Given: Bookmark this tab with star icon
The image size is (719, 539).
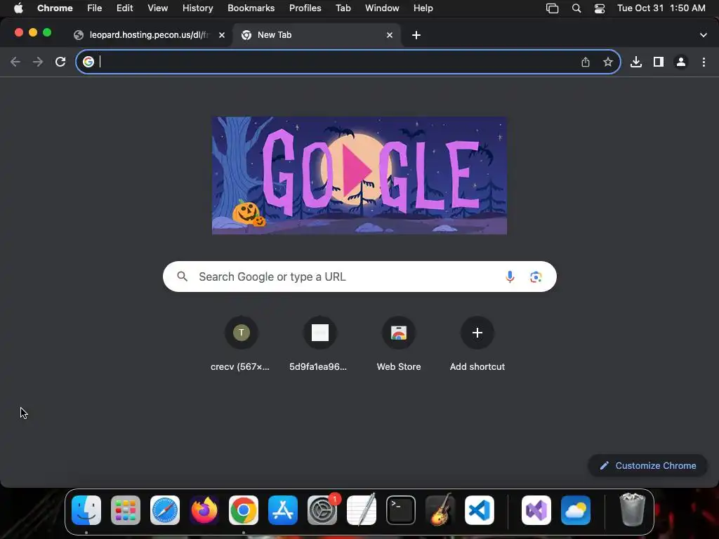Looking at the screenshot, I should coord(608,62).
